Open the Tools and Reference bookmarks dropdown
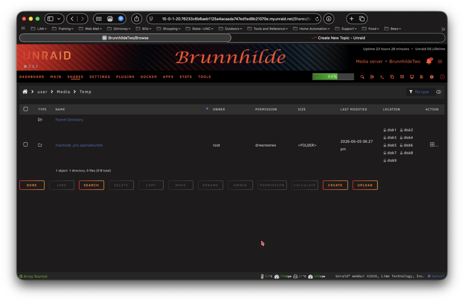Viewport: 464px width, 302px height. [268, 29]
